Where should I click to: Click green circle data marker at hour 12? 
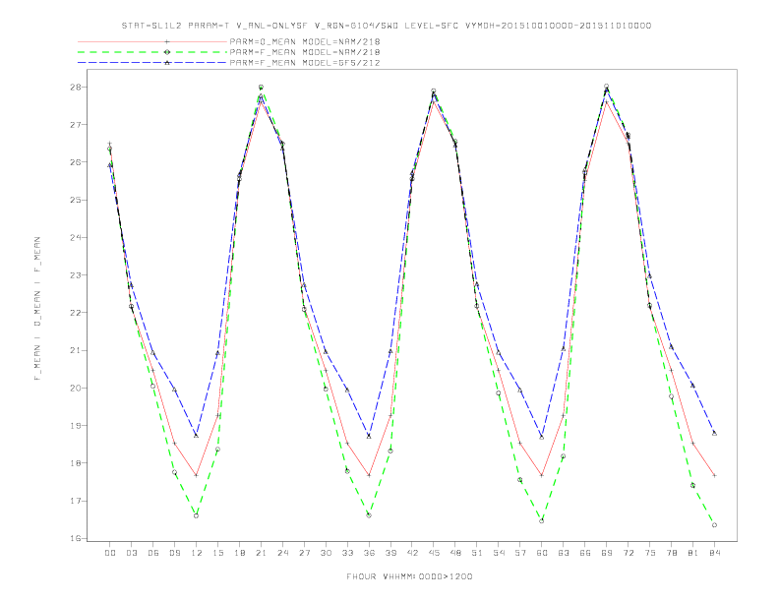(x=197, y=516)
